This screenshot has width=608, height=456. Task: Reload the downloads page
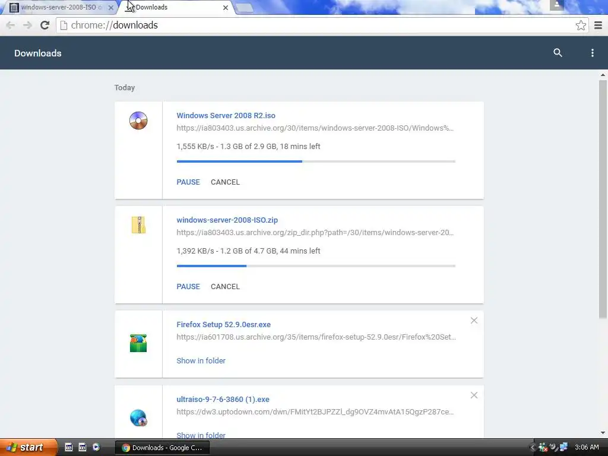click(x=45, y=25)
